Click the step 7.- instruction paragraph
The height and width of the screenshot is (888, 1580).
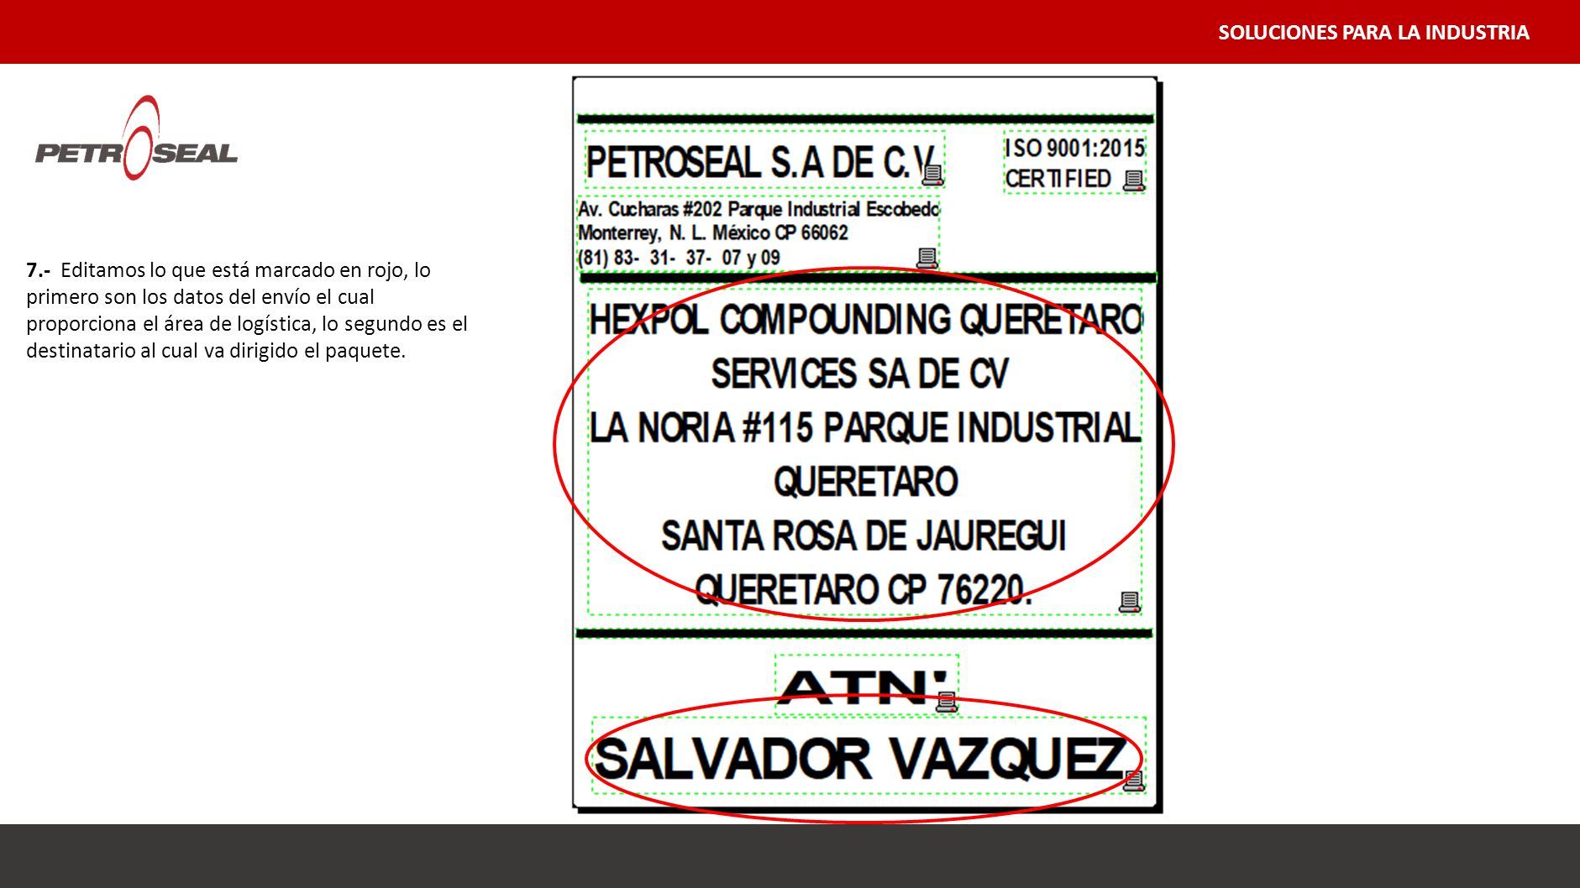247,311
